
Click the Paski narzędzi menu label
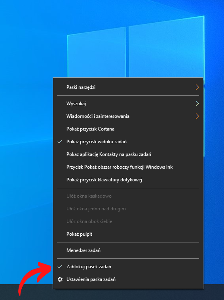[81, 87]
